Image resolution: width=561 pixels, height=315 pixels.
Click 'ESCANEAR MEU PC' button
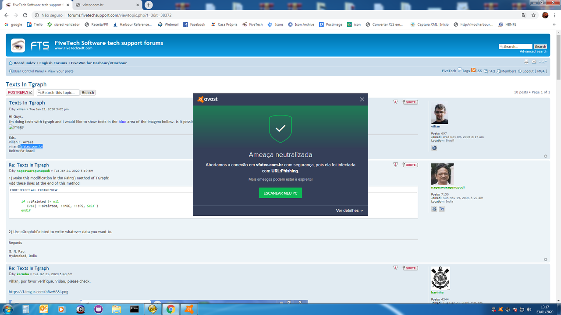280,193
